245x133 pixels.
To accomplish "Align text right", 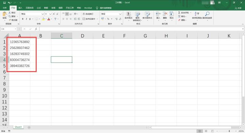I will 70,19.
